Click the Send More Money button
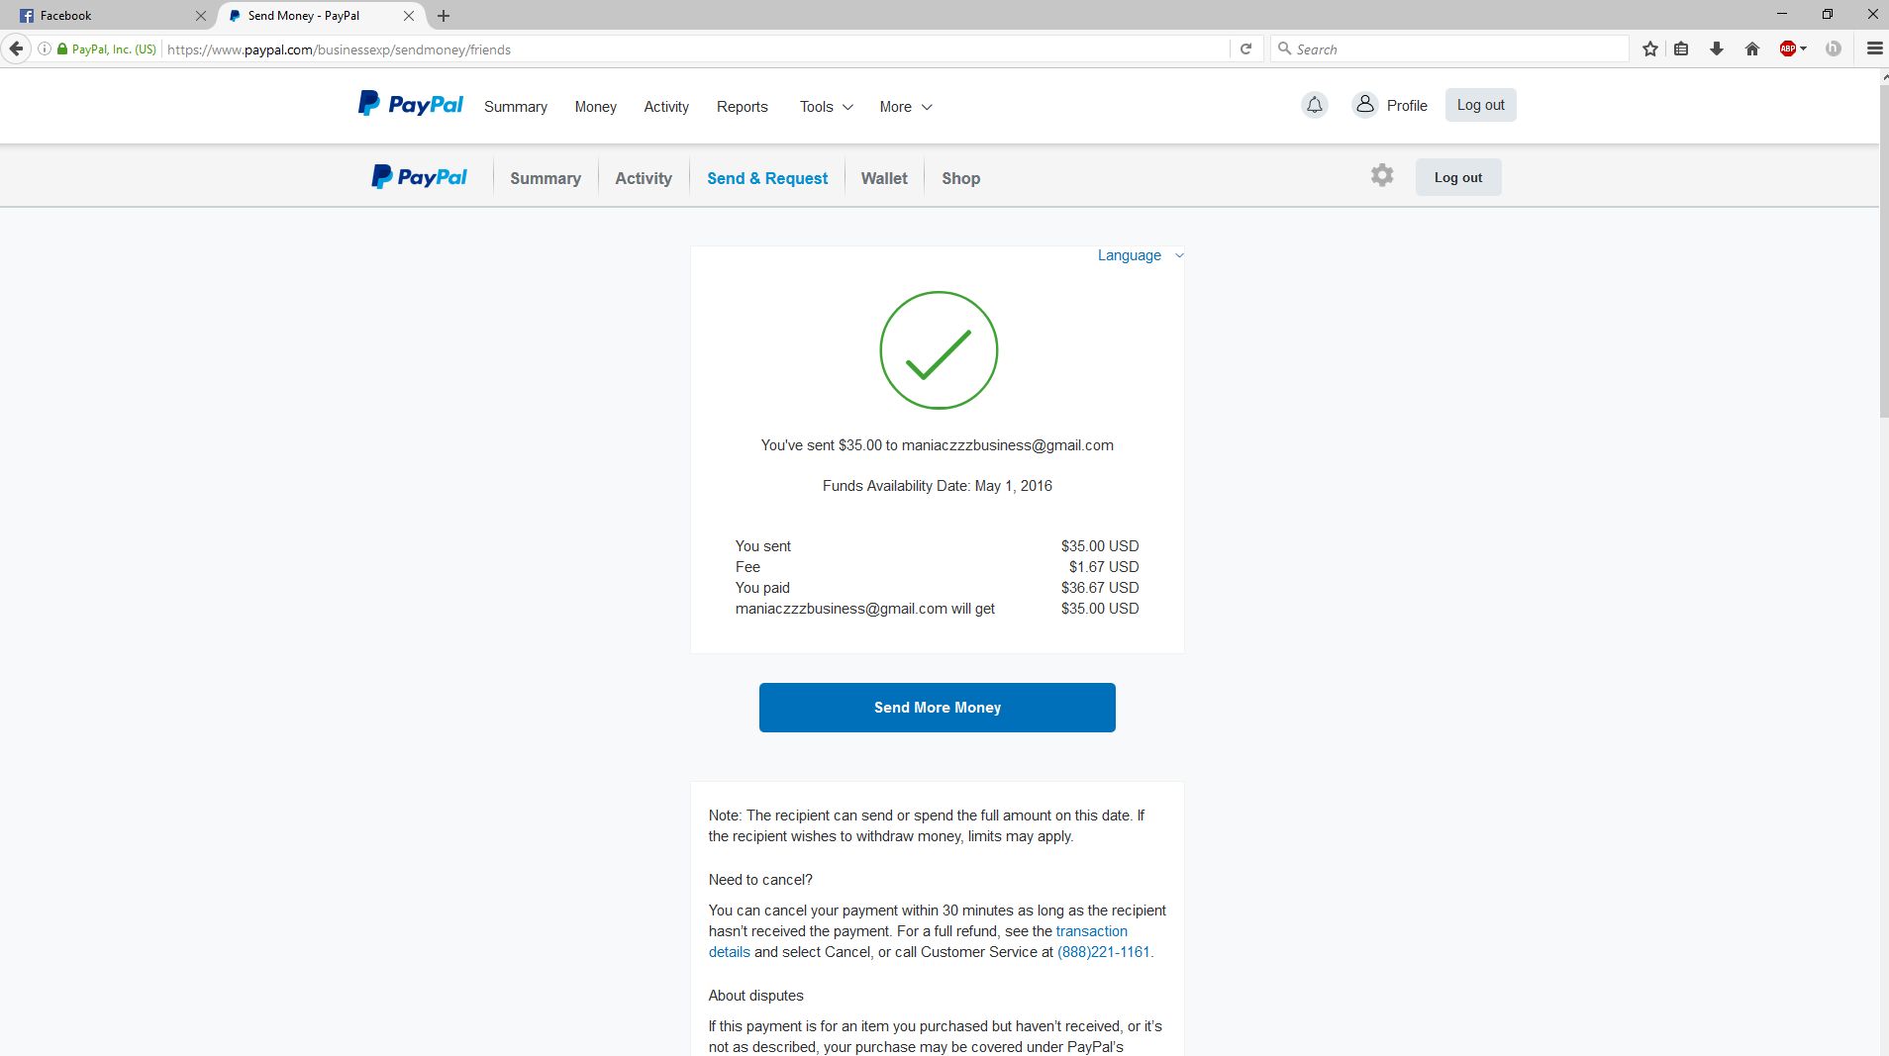Screen dimensions: 1889x1056 pos(937,708)
